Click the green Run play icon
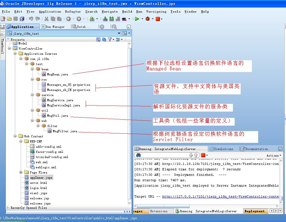Viewport: 286px width, 222px height. 137,19
